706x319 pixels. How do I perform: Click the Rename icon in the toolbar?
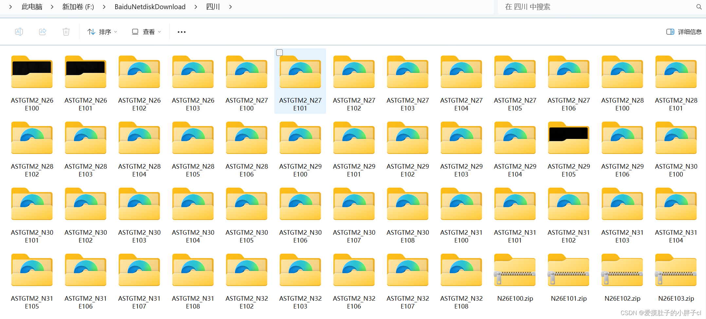(19, 31)
